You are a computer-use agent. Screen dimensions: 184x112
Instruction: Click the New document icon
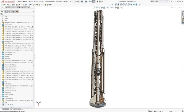pos(75,2)
